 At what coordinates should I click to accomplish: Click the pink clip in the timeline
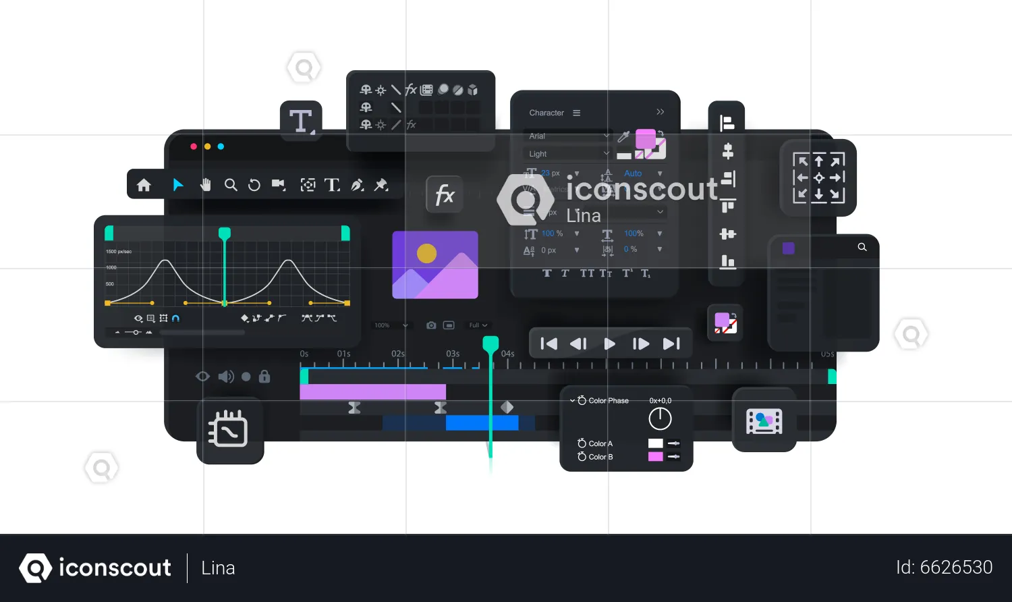point(372,392)
